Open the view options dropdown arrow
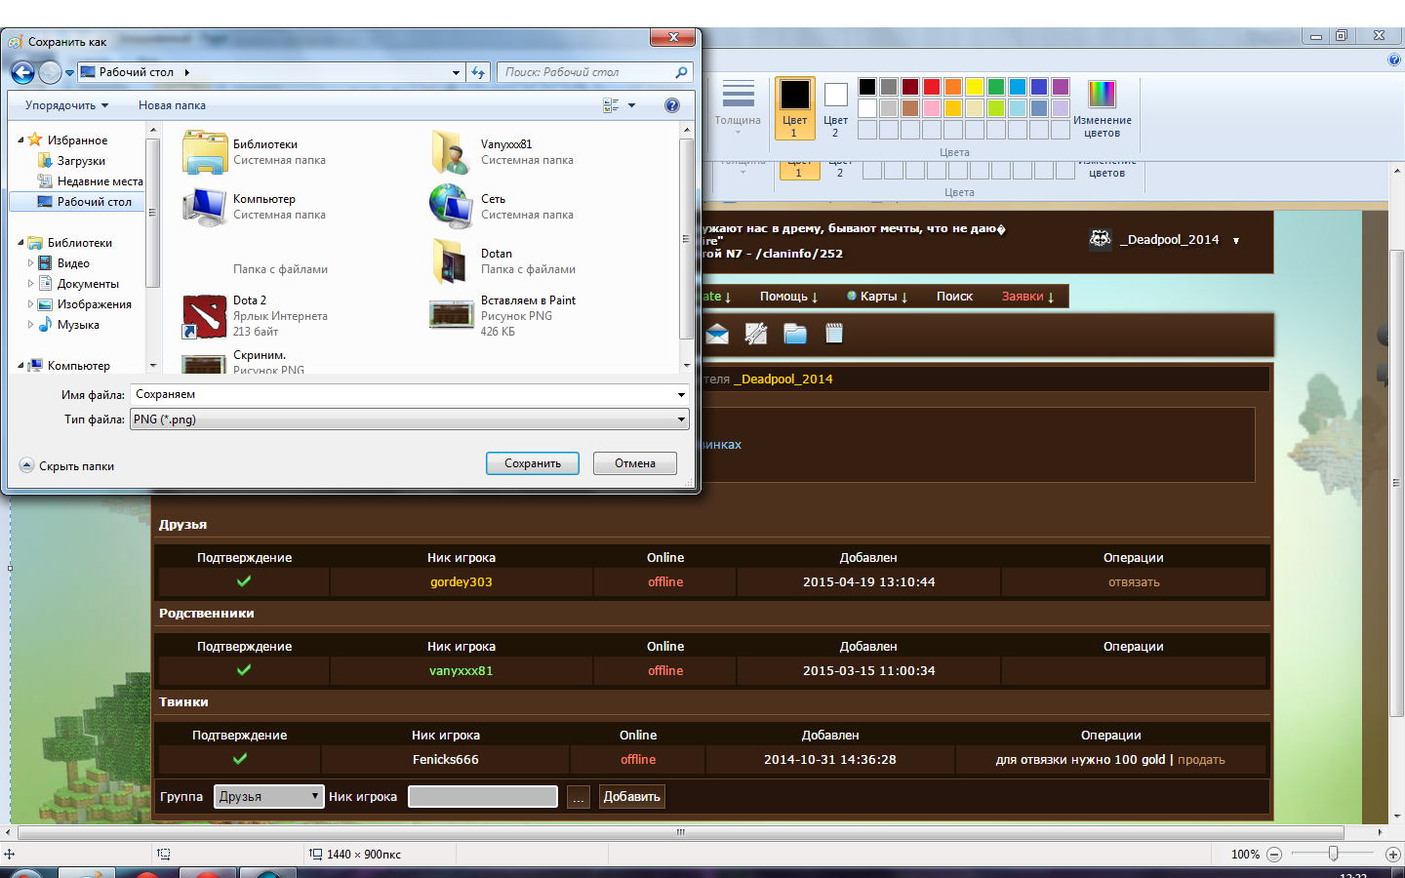The image size is (1405, 878). [631, 105]
